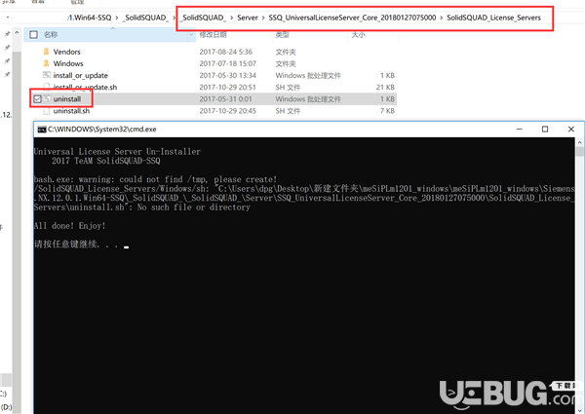Open the Vendors folder icon
This screenshot has height=414, width=585.
(x=46, y=52)
